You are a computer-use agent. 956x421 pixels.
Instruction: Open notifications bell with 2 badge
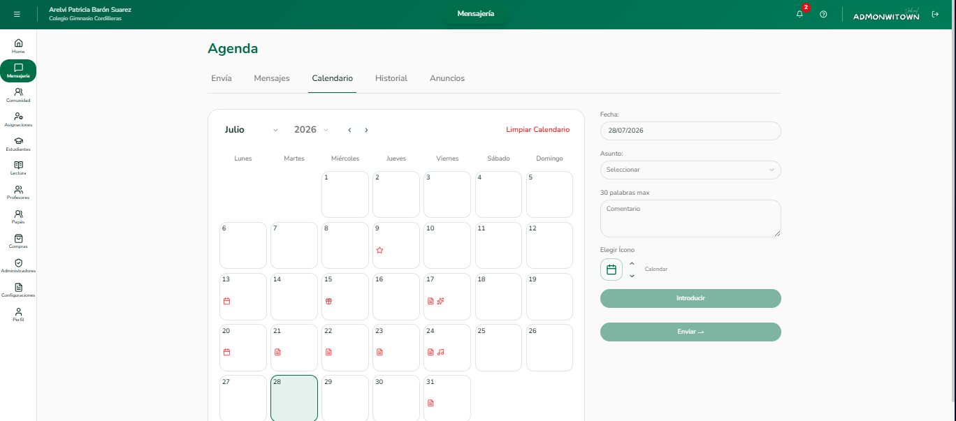pos(800,14)
